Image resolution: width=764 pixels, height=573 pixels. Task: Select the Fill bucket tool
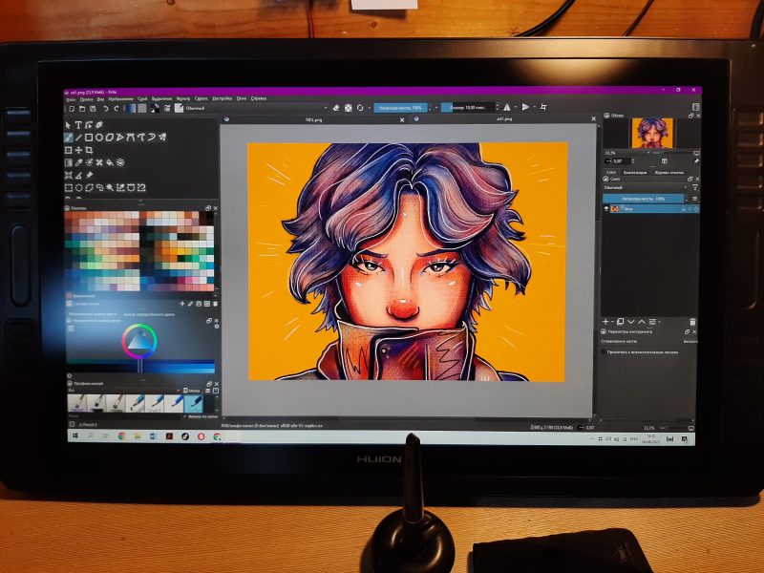pyautogui.click(x=110, y=162)
